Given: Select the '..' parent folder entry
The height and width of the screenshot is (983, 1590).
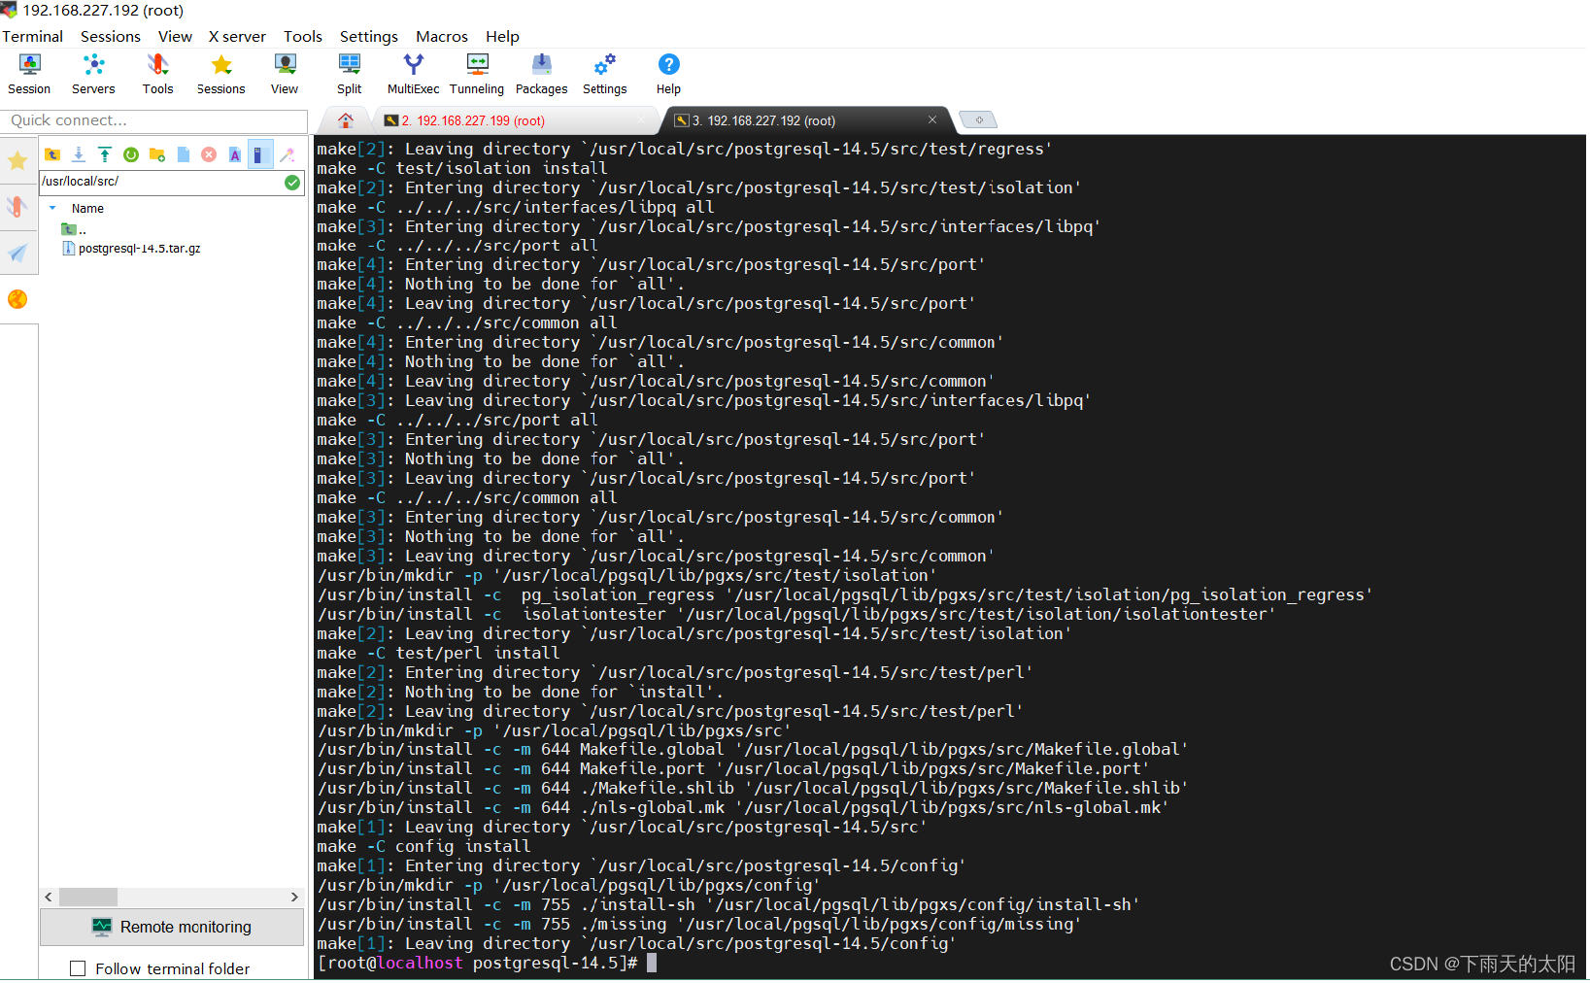Looking at the screenshot, I should [x=75, y=229].
